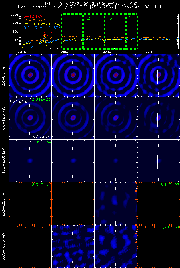Open the 12.0-25.0 keV image in the fourth column
Image resolution: width=180 pixels, height=268 pixels.
(159, 161)
